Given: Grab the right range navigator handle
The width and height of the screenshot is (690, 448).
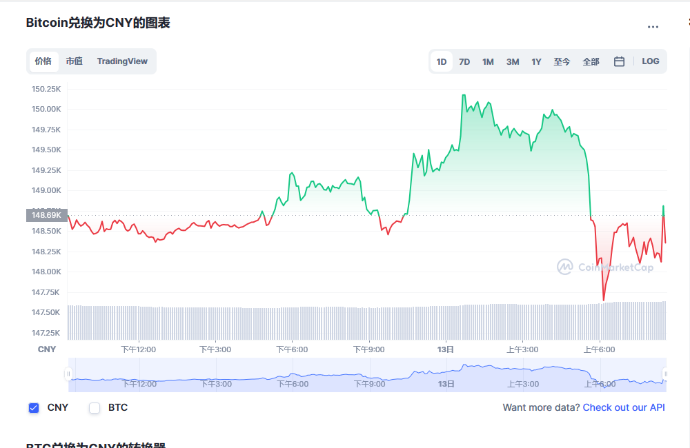Looking at the screenshot, I should (665, 374).
